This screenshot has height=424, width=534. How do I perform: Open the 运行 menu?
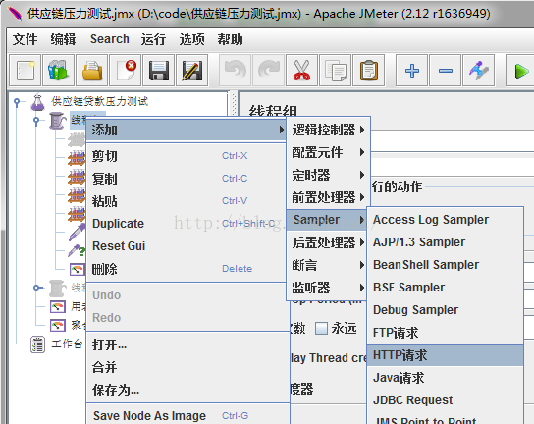coord(153,39)
